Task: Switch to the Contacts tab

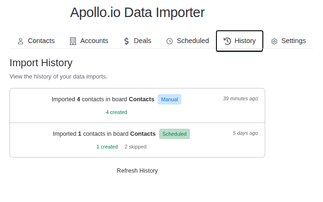Action: point(36,41)
